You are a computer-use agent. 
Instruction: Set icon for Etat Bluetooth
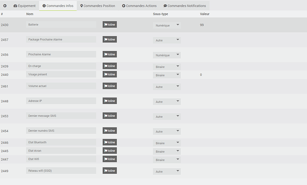coord(109,142)
